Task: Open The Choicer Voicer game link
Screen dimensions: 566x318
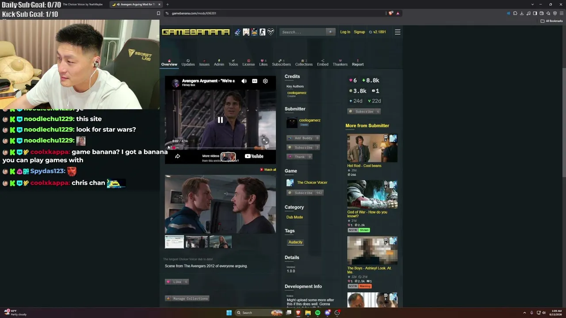Action: click(312, 182)
